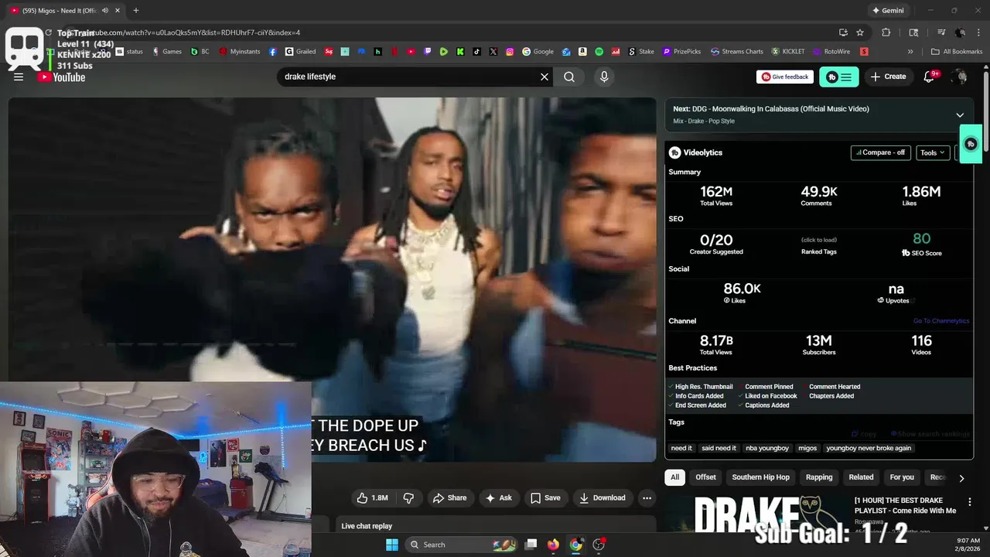The height and width of the screenshot is (557, 990).
Task: Select the All filter chip
Action: tap(674, 477)
